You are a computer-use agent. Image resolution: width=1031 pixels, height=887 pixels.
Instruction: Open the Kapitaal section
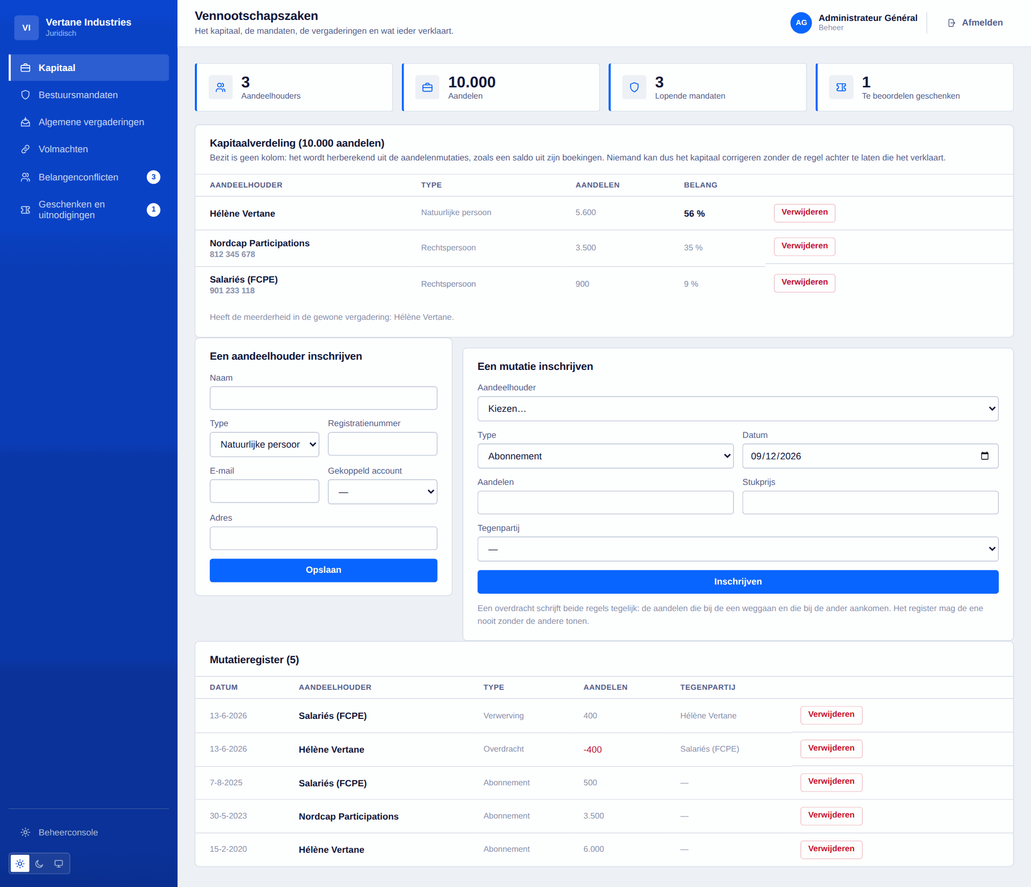coord(89,68)
